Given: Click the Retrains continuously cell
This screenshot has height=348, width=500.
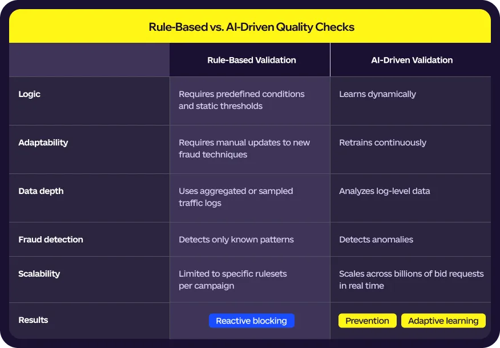Looking at the screenshot, I should pyautogui.click(x=382, y=143).
